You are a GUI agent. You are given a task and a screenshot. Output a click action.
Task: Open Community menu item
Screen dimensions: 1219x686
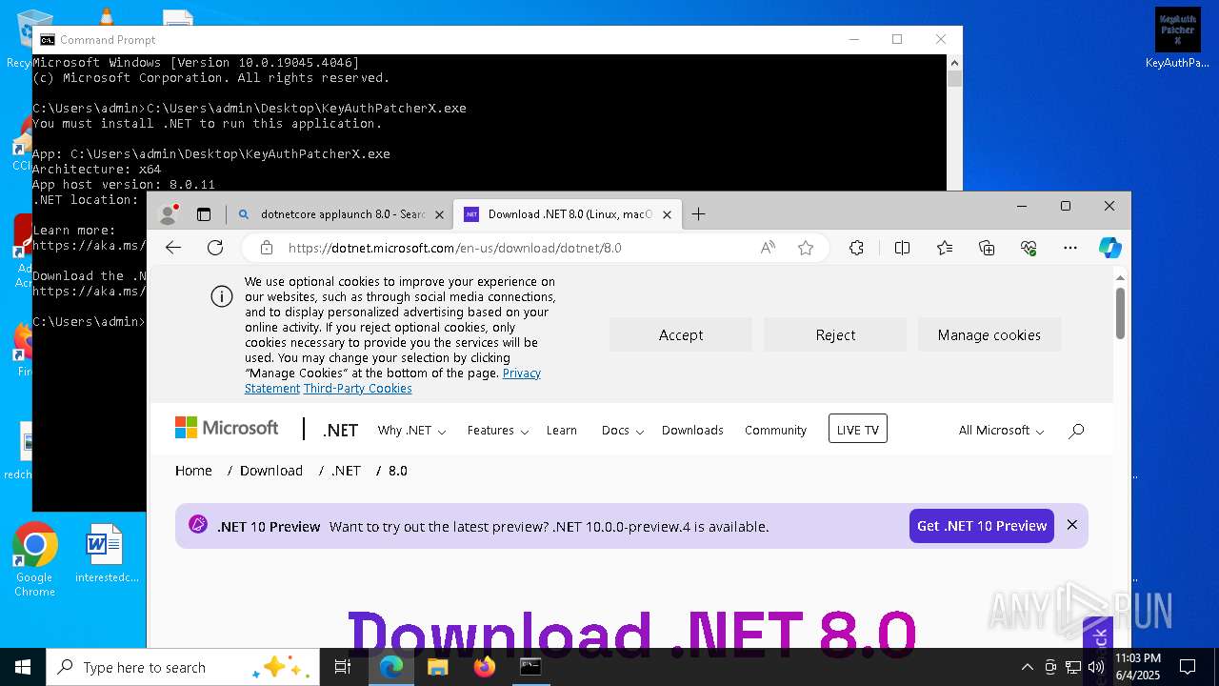point(775,431)
